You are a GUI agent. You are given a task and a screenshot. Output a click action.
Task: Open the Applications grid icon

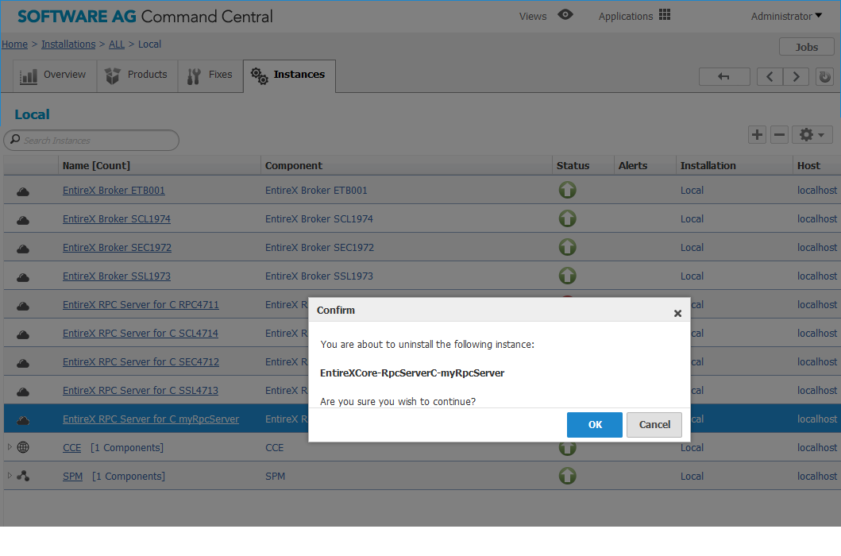tap(665, 15)
